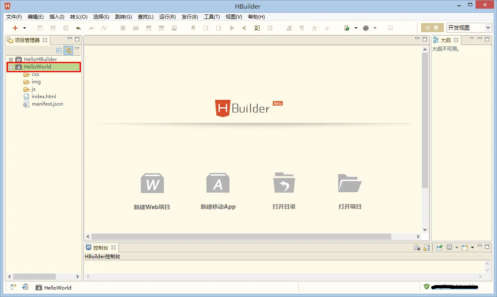The image size is (497, 297).
Task: Switch to the 大纲 tab
Action: click(x=445, y=40)
